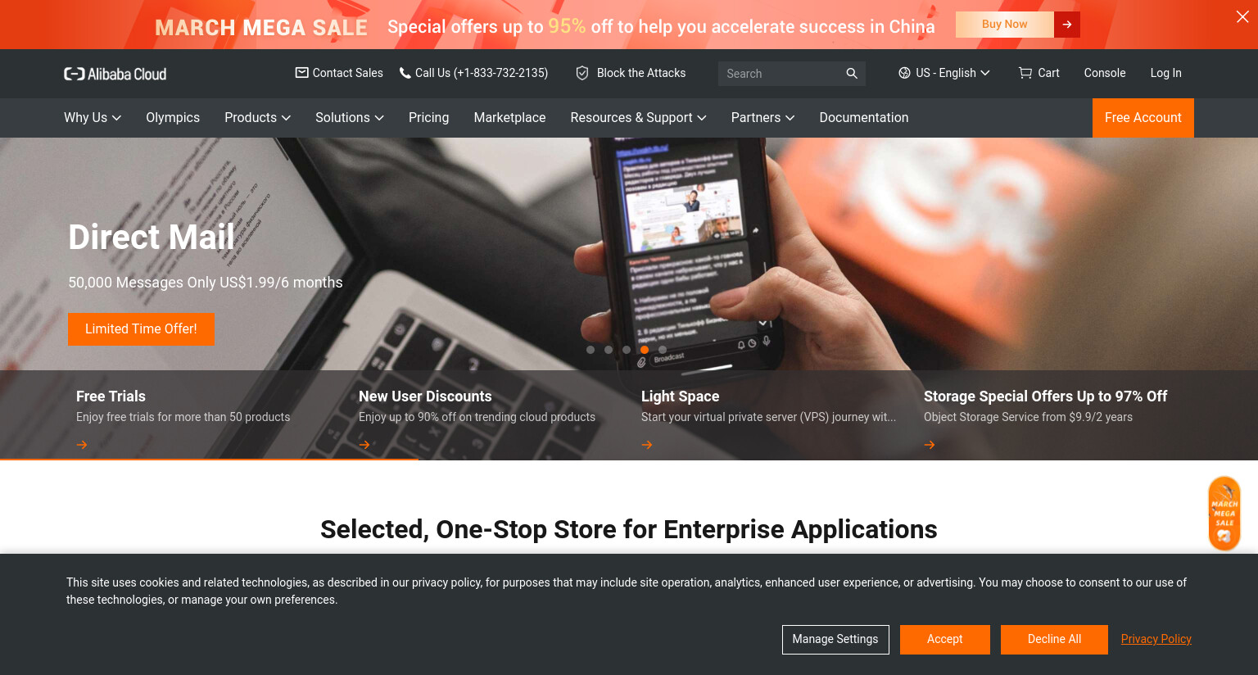Open the floating March Mega Sale badge
Screen dimensions: 1258x675
coord(1224,514)
